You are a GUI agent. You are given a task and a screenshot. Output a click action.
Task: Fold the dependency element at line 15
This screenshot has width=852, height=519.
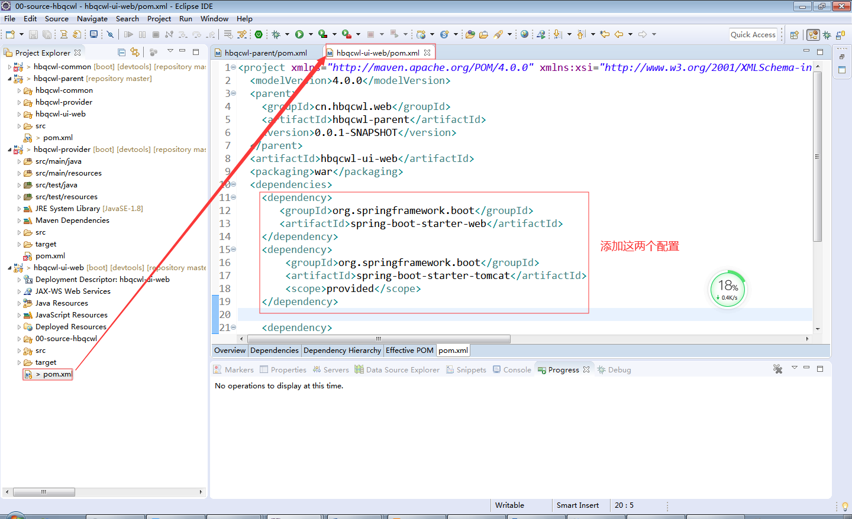tap(233, 249)
